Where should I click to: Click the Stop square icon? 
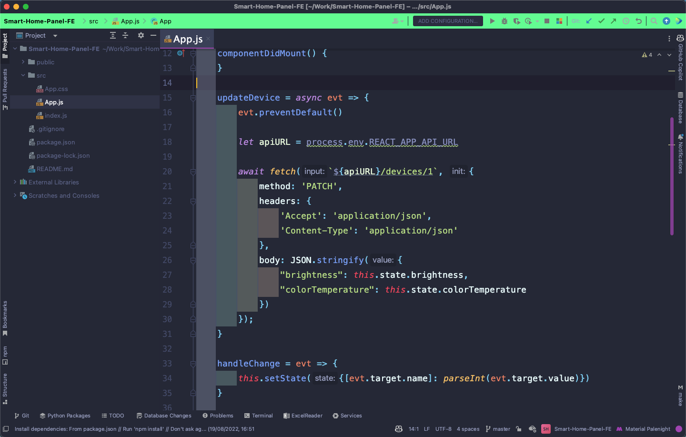tap(547, 21)
